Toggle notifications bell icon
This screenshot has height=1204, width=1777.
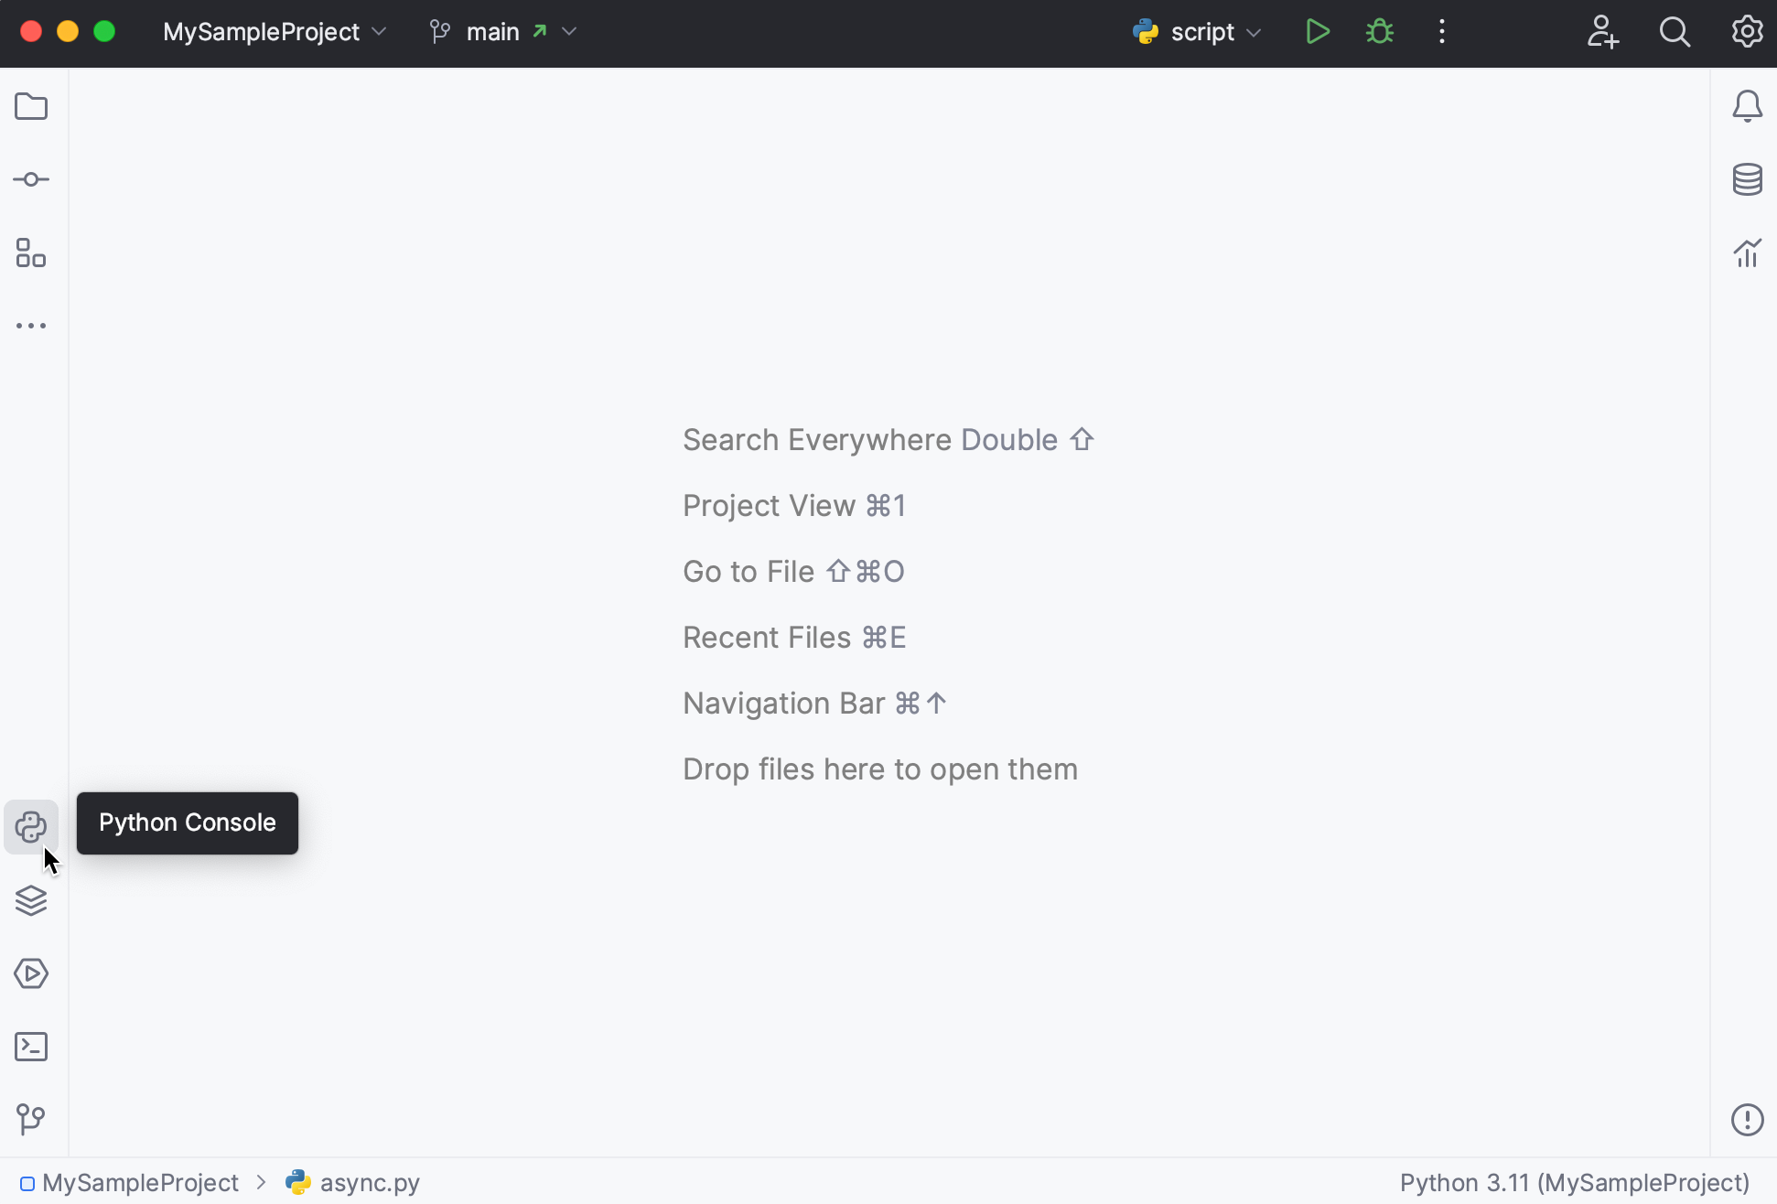(1746, 106)
